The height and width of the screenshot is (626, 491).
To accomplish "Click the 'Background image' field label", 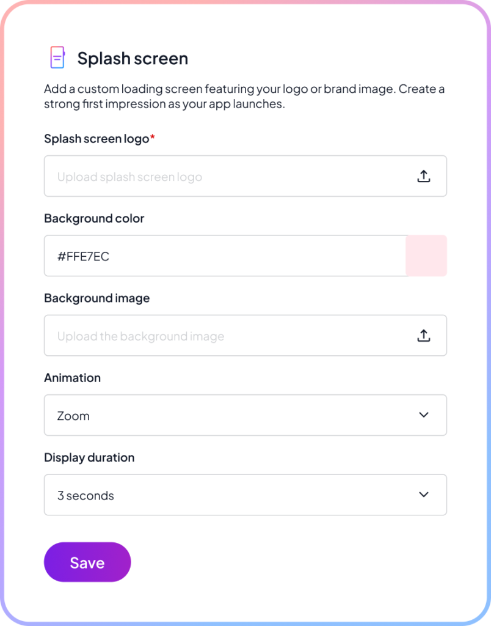I will [x=96, y=298].
